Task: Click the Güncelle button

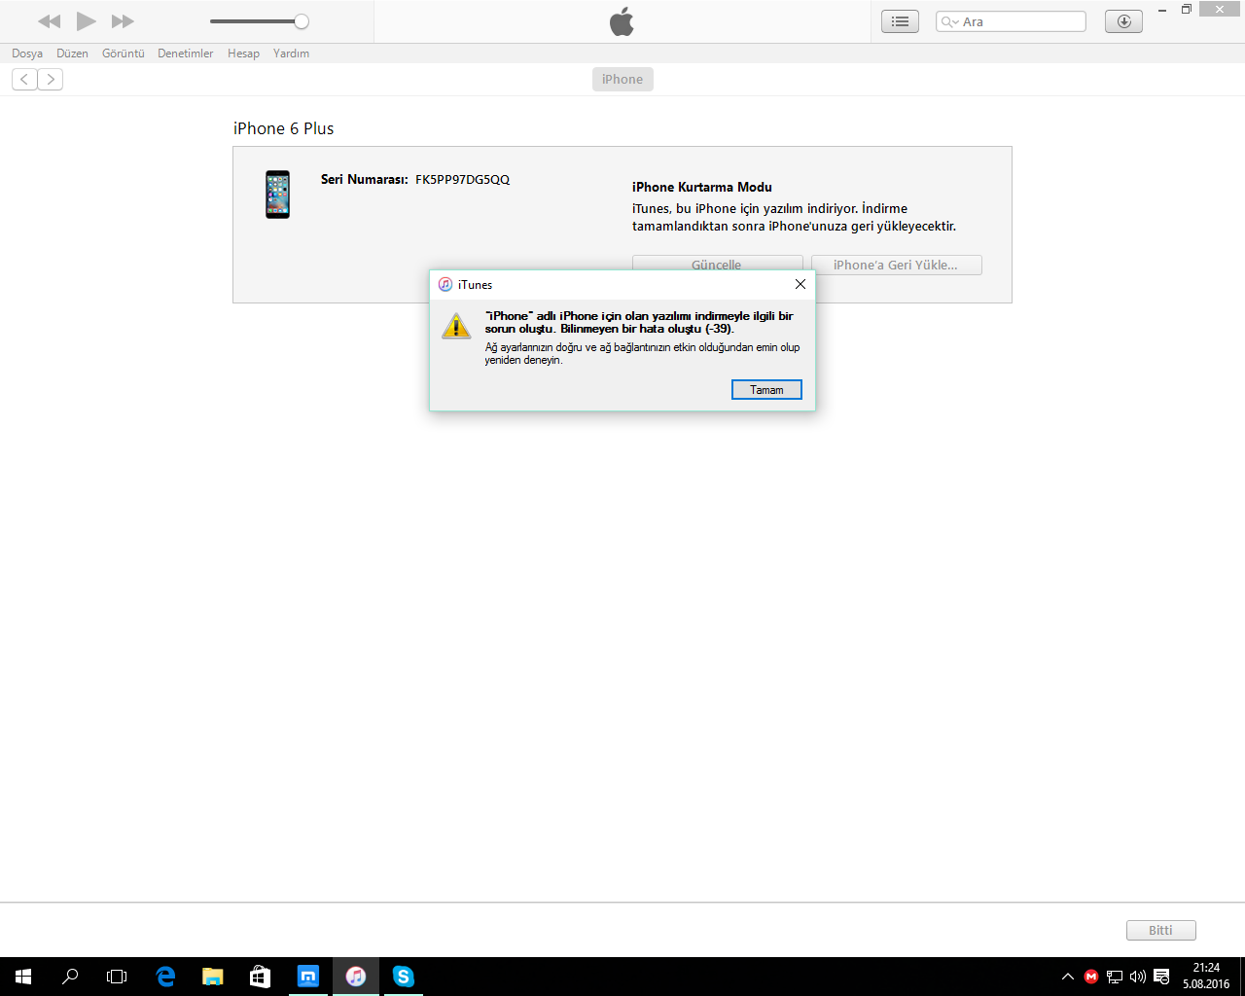Action: coord(717,265)
